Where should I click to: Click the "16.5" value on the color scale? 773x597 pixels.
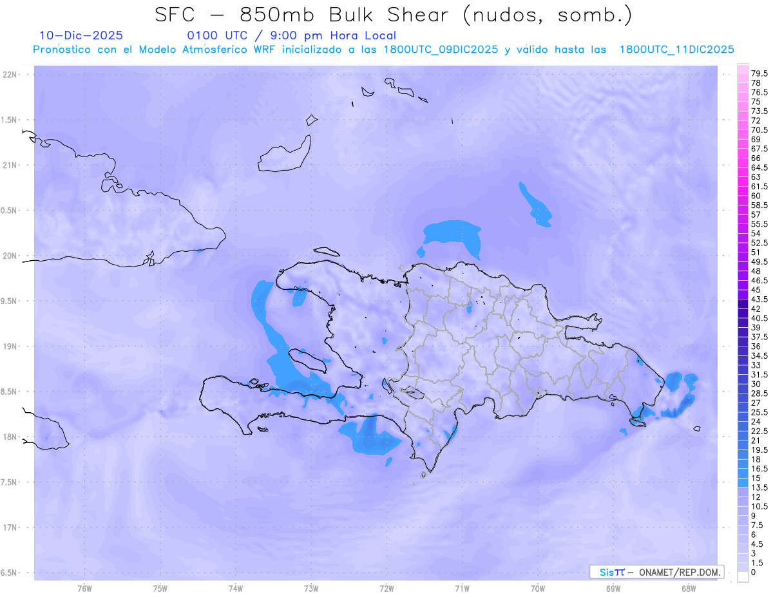(759, 468)
